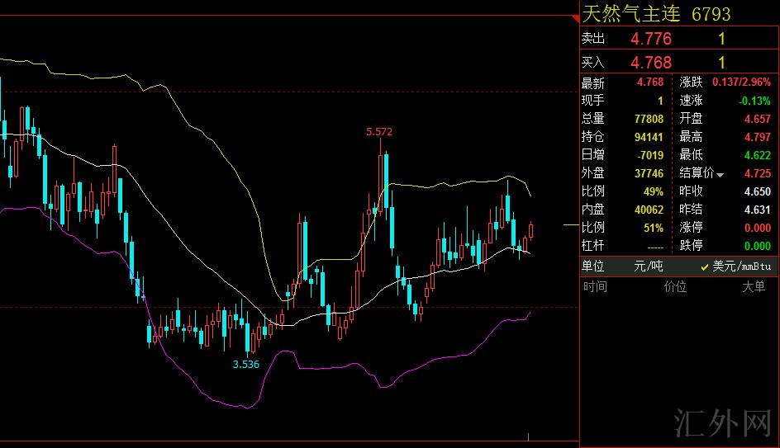The image size is (780, 448).
Task: Click the 时间 column header
Action: coord(595,287)
